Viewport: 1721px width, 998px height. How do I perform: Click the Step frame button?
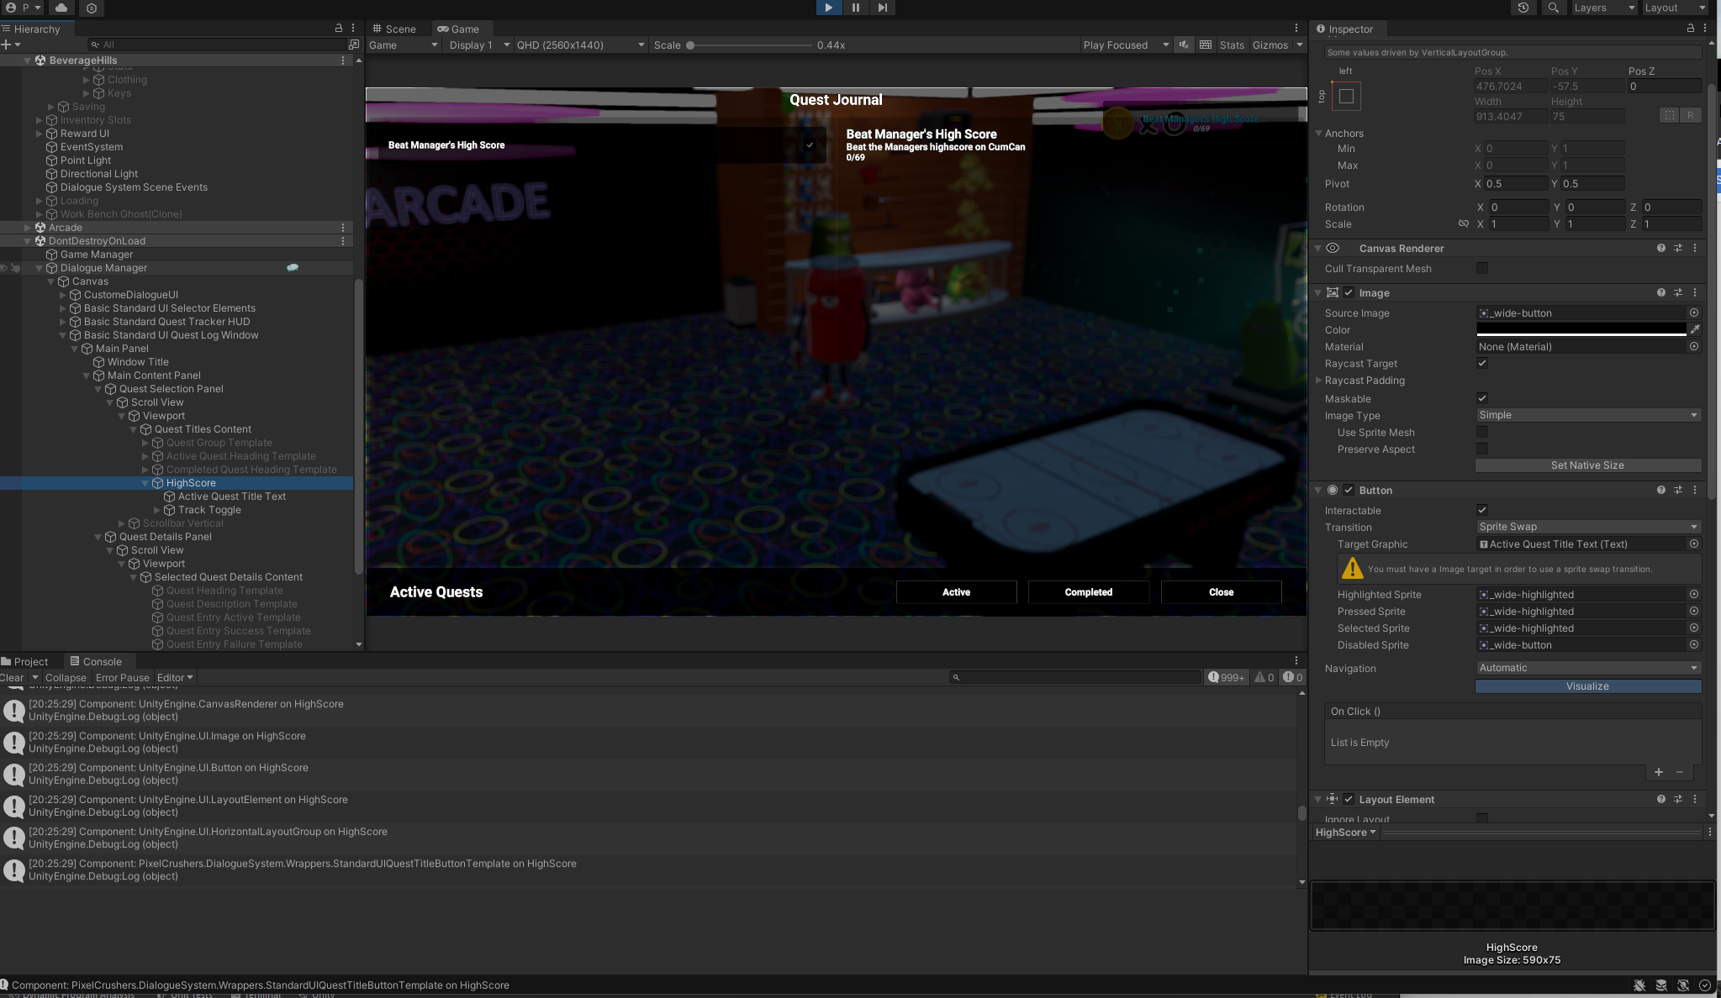point(882,8)
